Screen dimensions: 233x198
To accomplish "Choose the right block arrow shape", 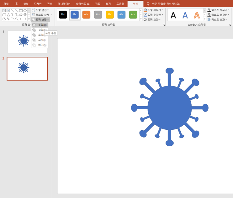I will point(21,15).
